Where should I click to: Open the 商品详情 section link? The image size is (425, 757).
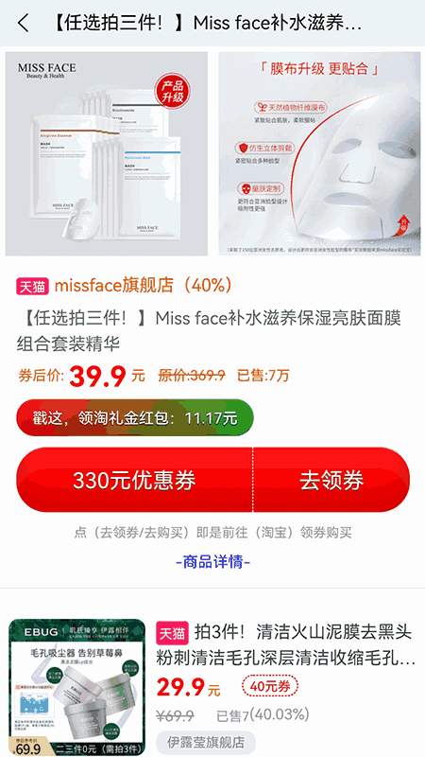pos(212,562)
